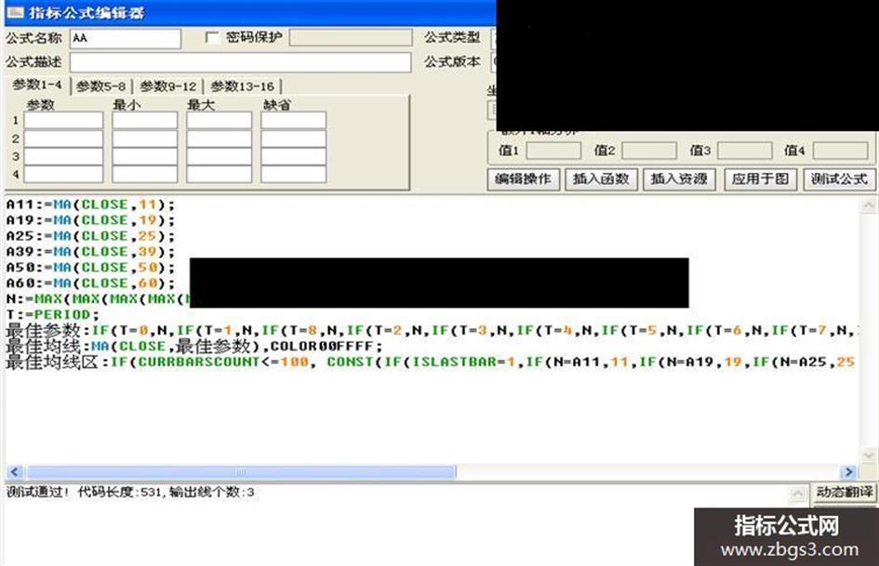Switch to the 参数13-16 tab

tap(242, 86)
